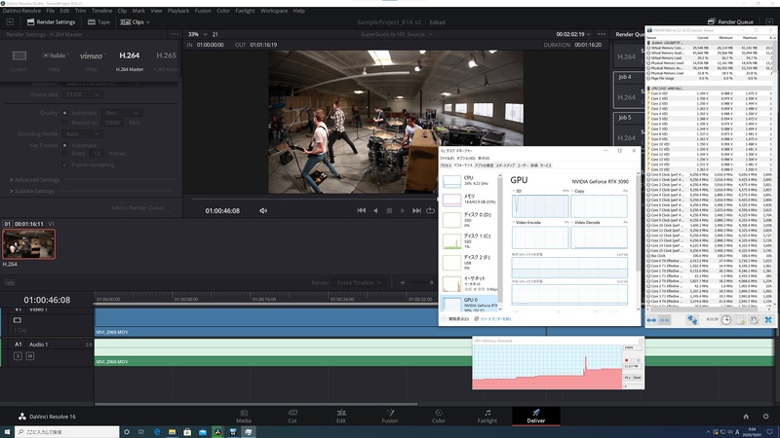Play reverse in viewer transport
The height and width of the screenshot is (438, 780).
375,210
